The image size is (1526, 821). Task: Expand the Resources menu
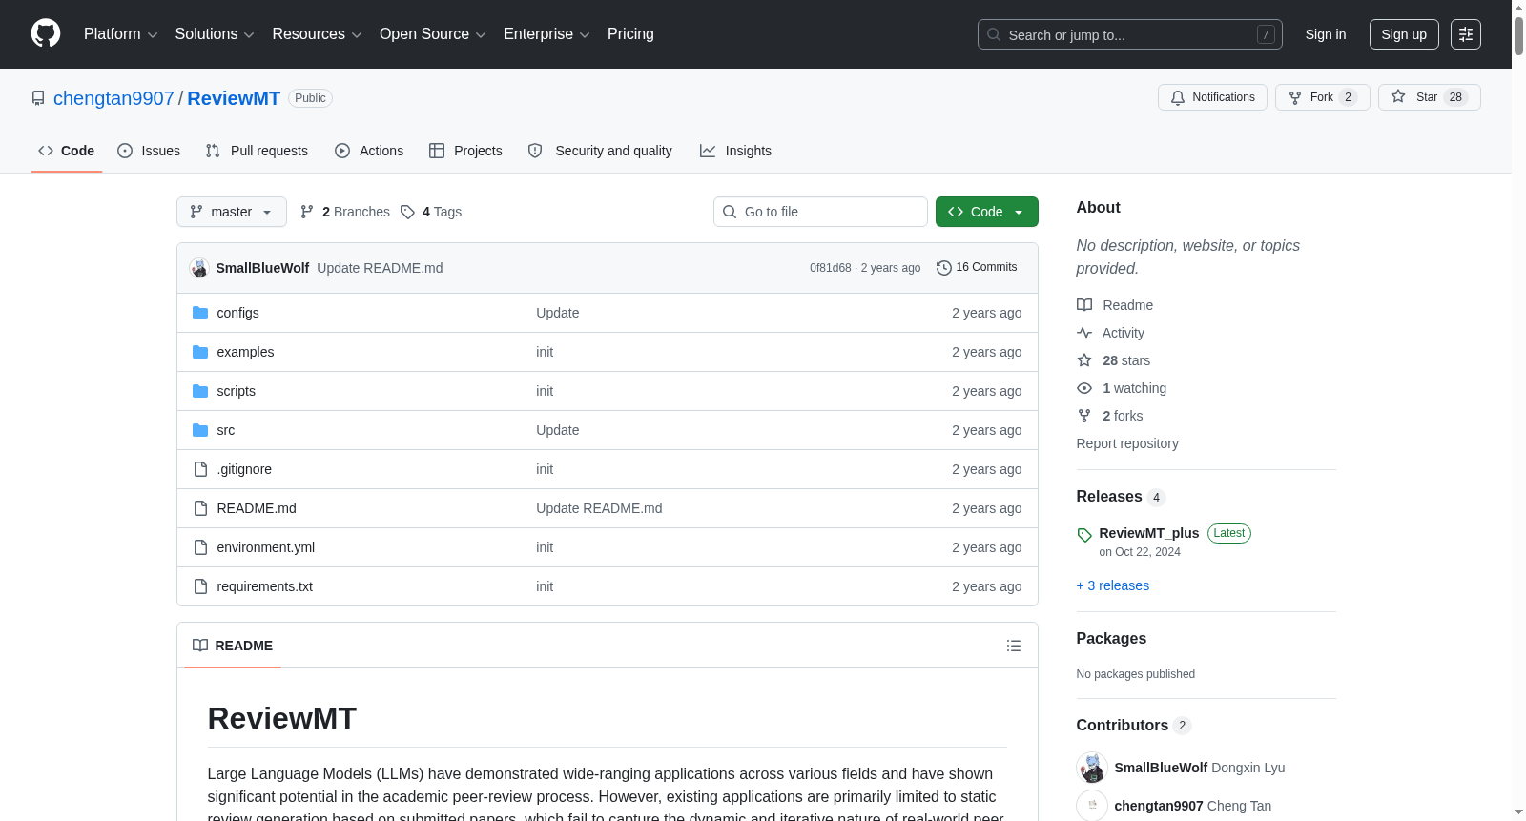tap(317, 34)
